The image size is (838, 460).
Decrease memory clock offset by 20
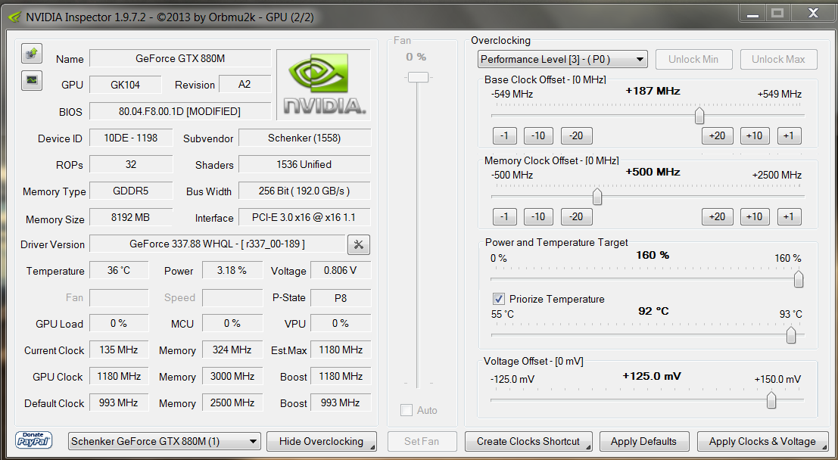[577, 216]
